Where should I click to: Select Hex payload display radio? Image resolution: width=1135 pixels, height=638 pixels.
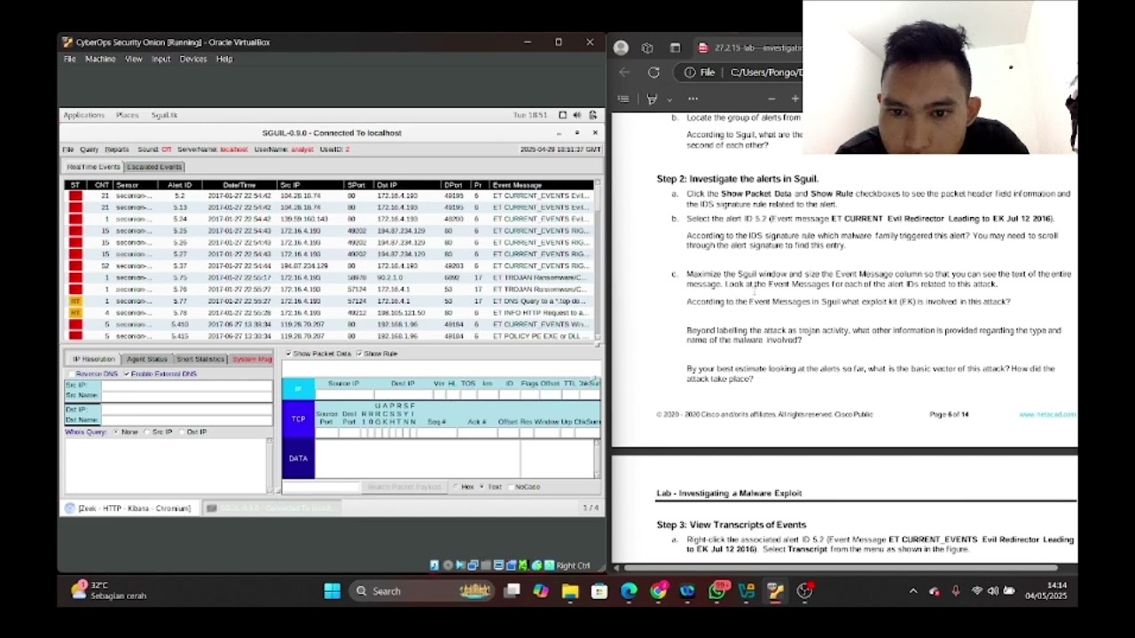[x=456, y=486]
